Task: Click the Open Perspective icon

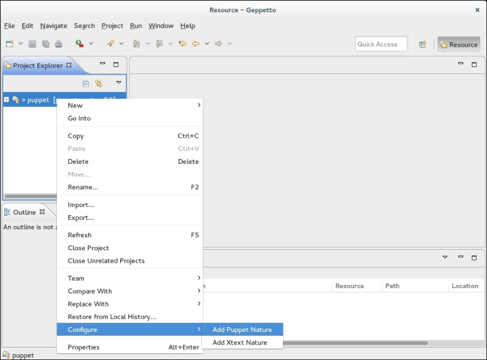Action: pyautogui.click(x=423, y=44)
